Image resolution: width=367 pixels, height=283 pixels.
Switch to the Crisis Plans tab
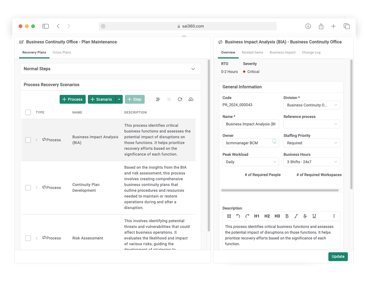coord(62,52)
